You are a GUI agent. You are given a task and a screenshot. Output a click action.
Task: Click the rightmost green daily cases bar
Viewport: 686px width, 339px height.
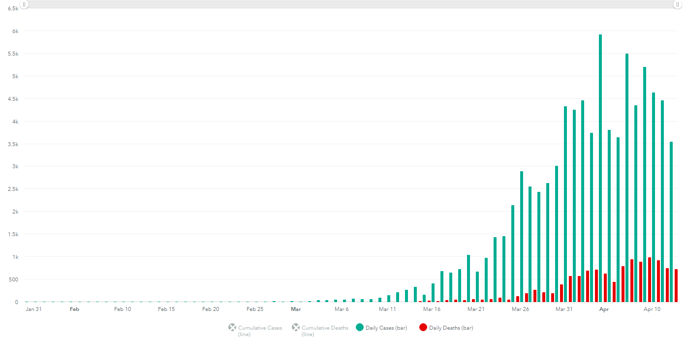point(671,221)
